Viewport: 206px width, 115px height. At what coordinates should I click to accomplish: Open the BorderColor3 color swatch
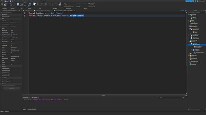tap(12, 38)
